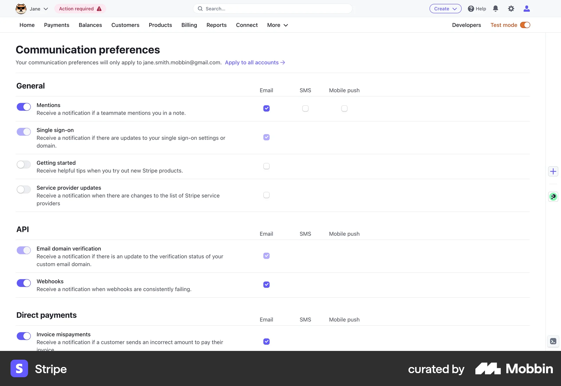This screenshot has width=561, height=386.
Task: Open the notifications bell icon
Action: 496,8
